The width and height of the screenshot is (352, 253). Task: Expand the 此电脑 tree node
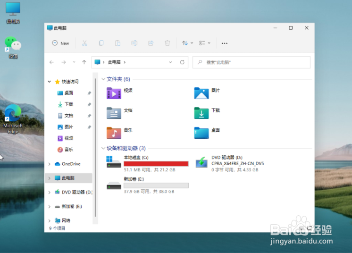tap(50, 178)
